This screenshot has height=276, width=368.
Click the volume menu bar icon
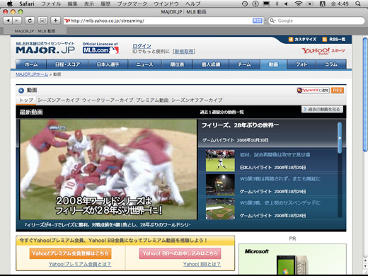click(x=286, y=4)
